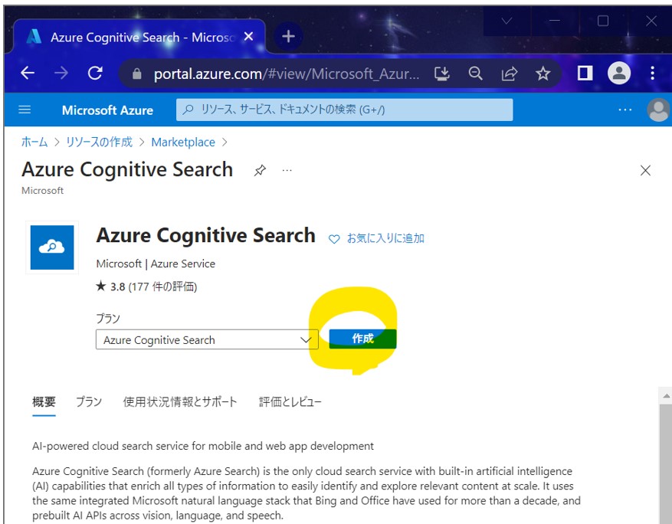Close the Azure Cognitive Search blade
The height and width of the screenshot is (524, 672).
[x=645, y=171]
